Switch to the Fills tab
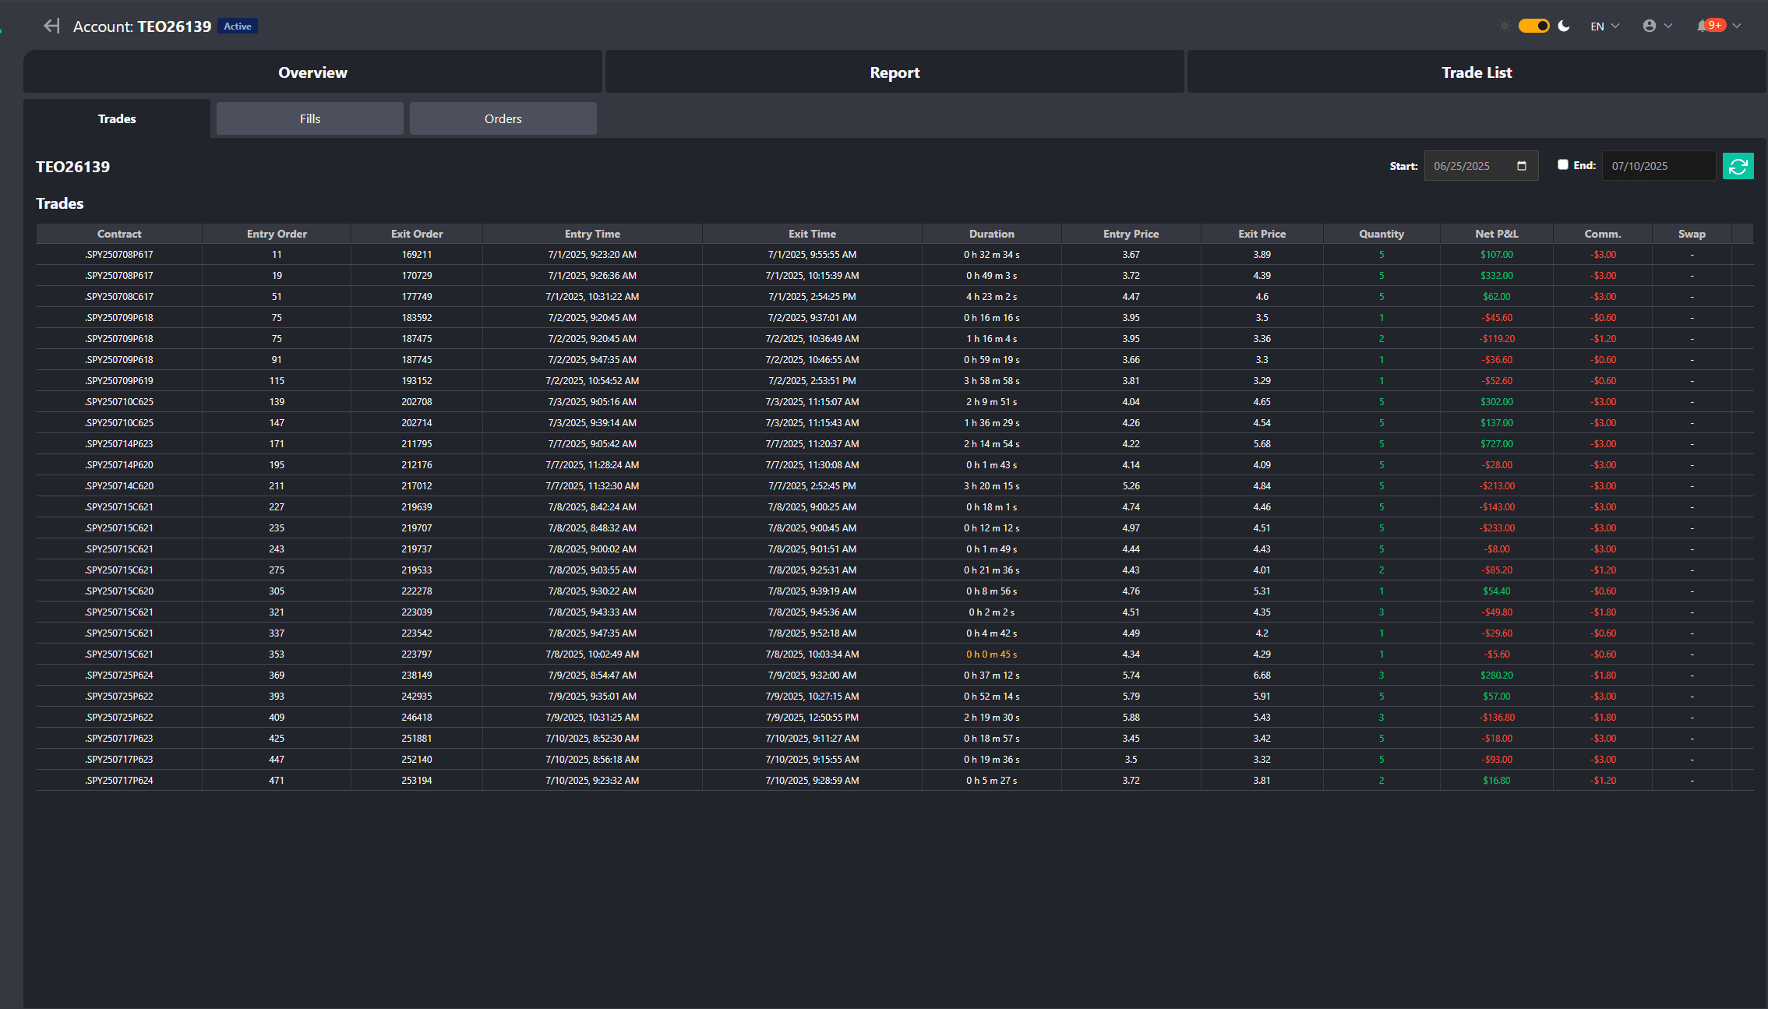Image resolution: width=1768 pixels, height=1009 pixels. pyautogui.click(x=310, y=118)
